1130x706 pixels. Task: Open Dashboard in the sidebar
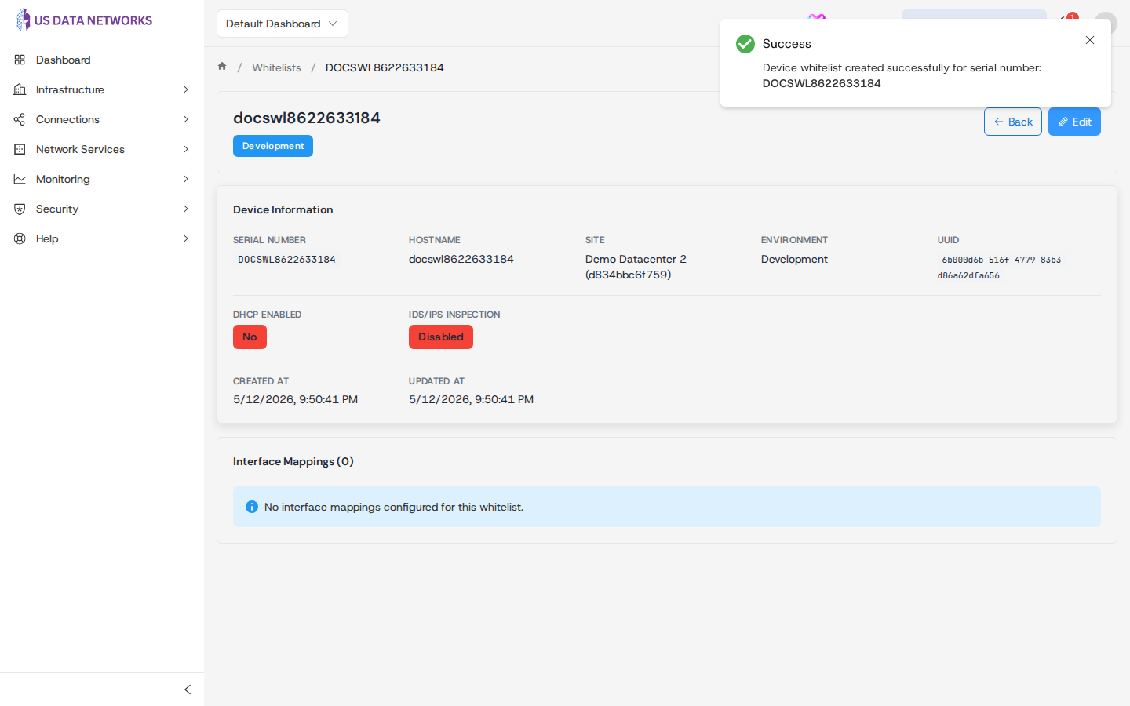coord(102,60)
